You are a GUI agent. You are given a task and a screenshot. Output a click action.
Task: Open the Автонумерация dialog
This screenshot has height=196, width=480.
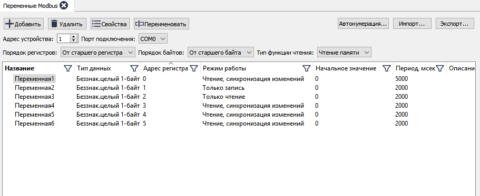tap(363, 24)
